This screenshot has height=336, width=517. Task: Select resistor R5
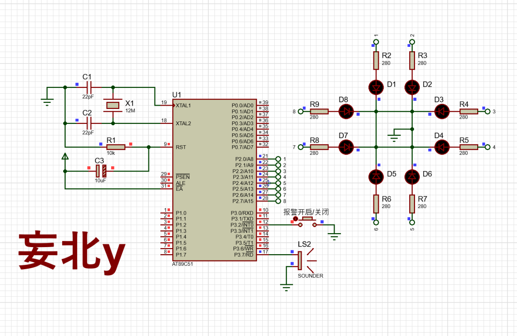469,147
